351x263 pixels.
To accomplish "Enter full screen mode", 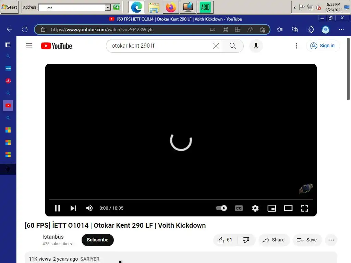I will click(305, 208).
